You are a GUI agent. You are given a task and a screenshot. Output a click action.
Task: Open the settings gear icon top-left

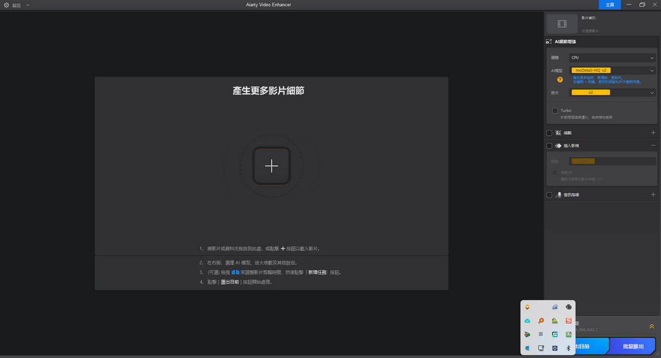click(7, 5)
